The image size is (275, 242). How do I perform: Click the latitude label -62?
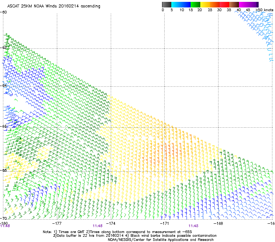(3, 48)
